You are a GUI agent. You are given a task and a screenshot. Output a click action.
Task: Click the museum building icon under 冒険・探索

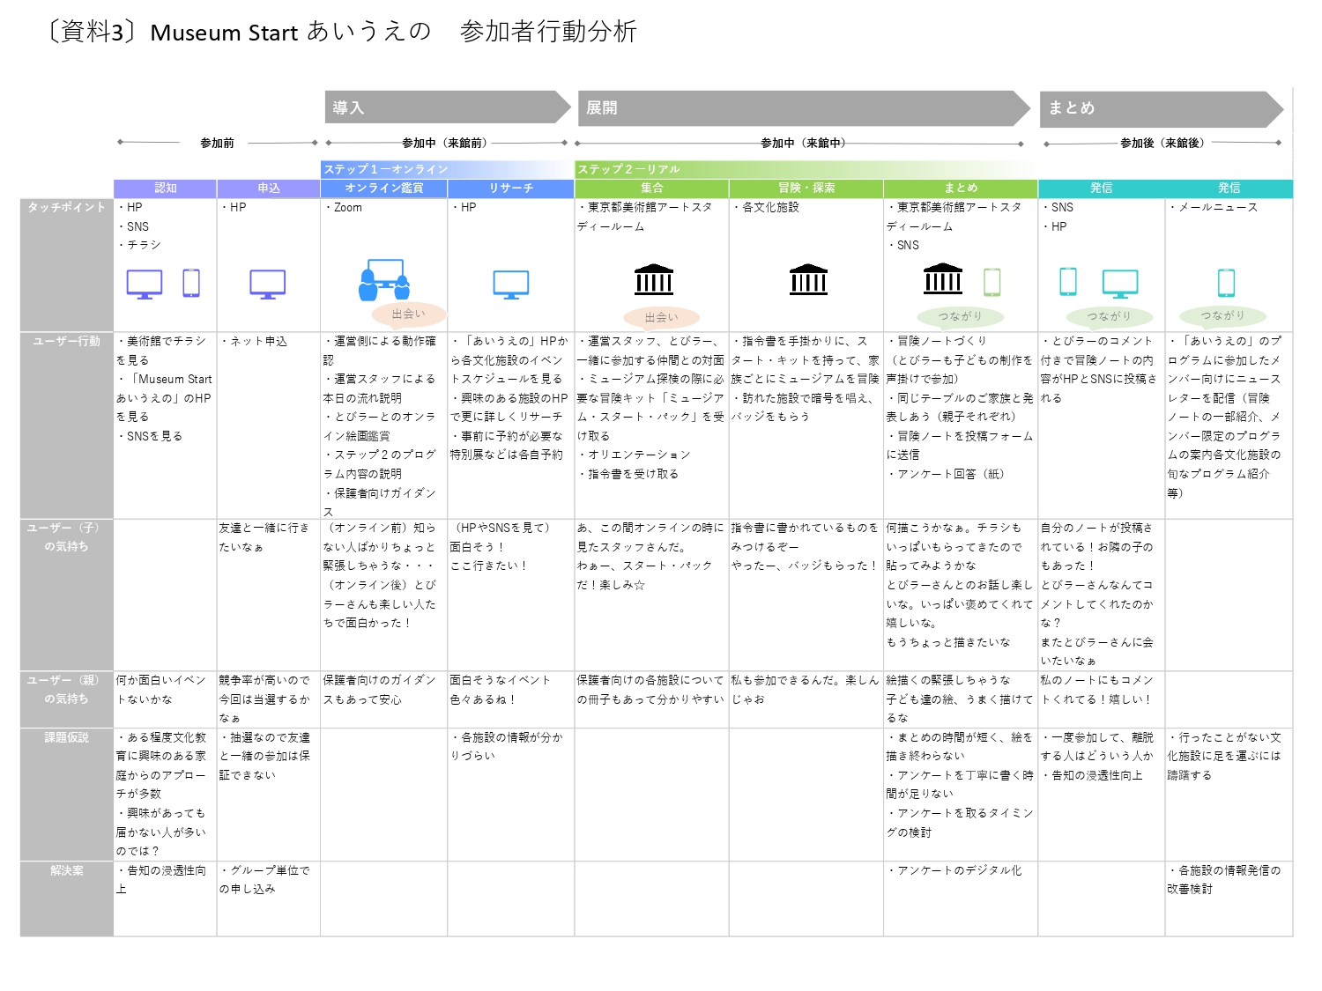point(808,279)
